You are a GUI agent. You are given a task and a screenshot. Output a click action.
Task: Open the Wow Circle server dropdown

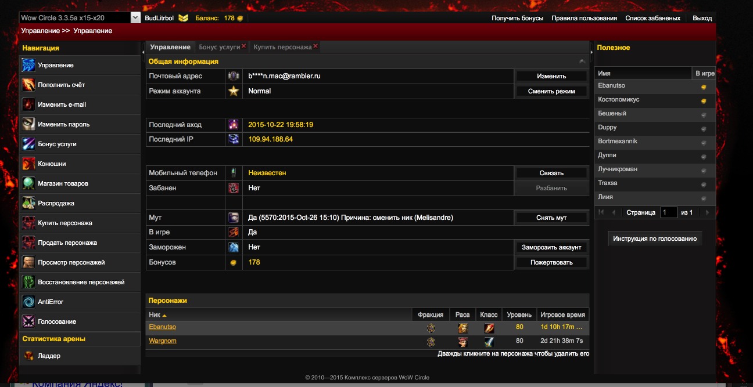(135, 18)
